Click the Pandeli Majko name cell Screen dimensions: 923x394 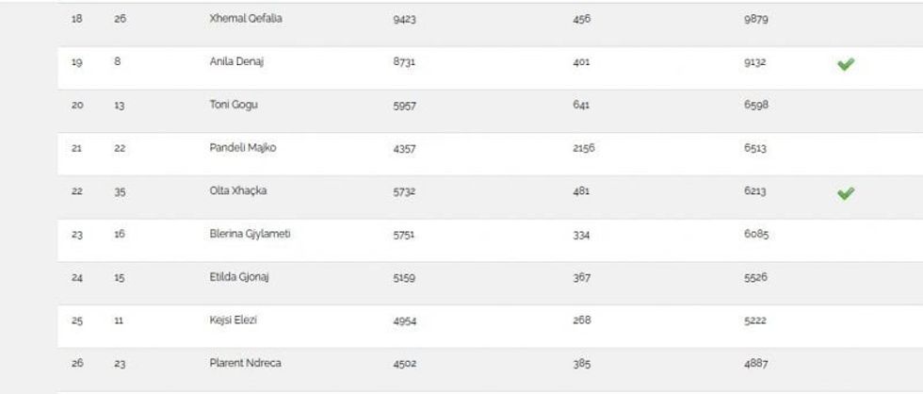pyautogui.click(x=242, y=148)
